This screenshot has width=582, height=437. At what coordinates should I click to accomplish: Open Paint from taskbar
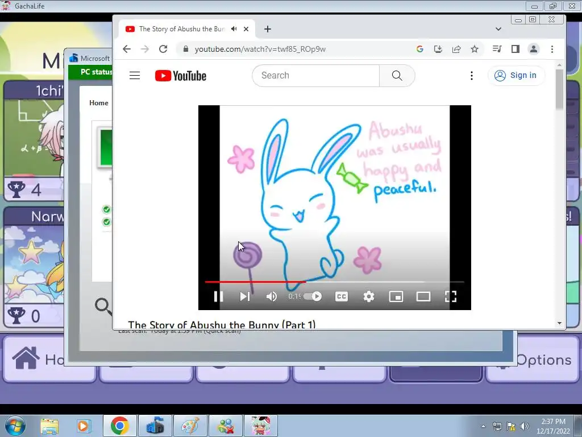[190, 426]
